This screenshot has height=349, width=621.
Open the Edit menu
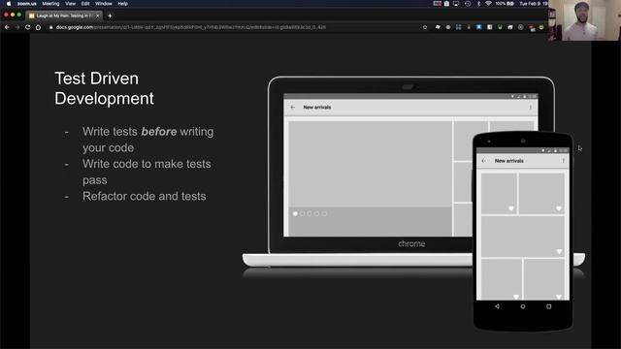(x=85, y=4)
